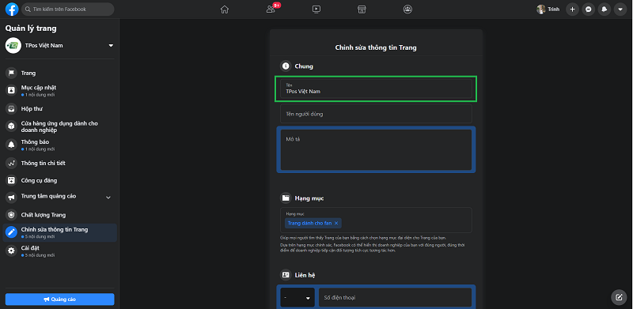Click the Trang flag icon
The height and width of the screenshot is (309, 633).
point(11,73)
